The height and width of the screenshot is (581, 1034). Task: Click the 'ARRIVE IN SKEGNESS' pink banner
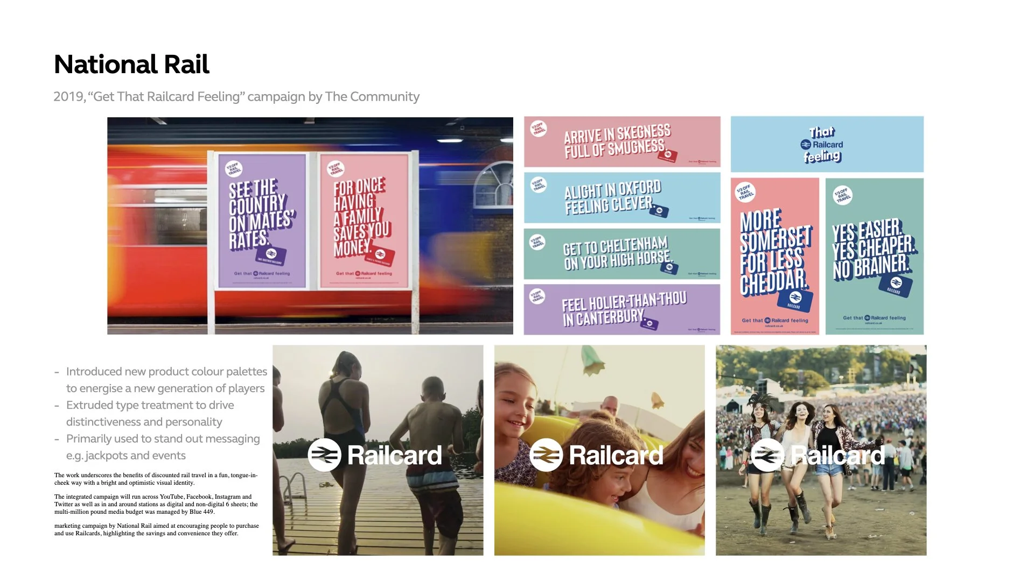tap(621, 141)
